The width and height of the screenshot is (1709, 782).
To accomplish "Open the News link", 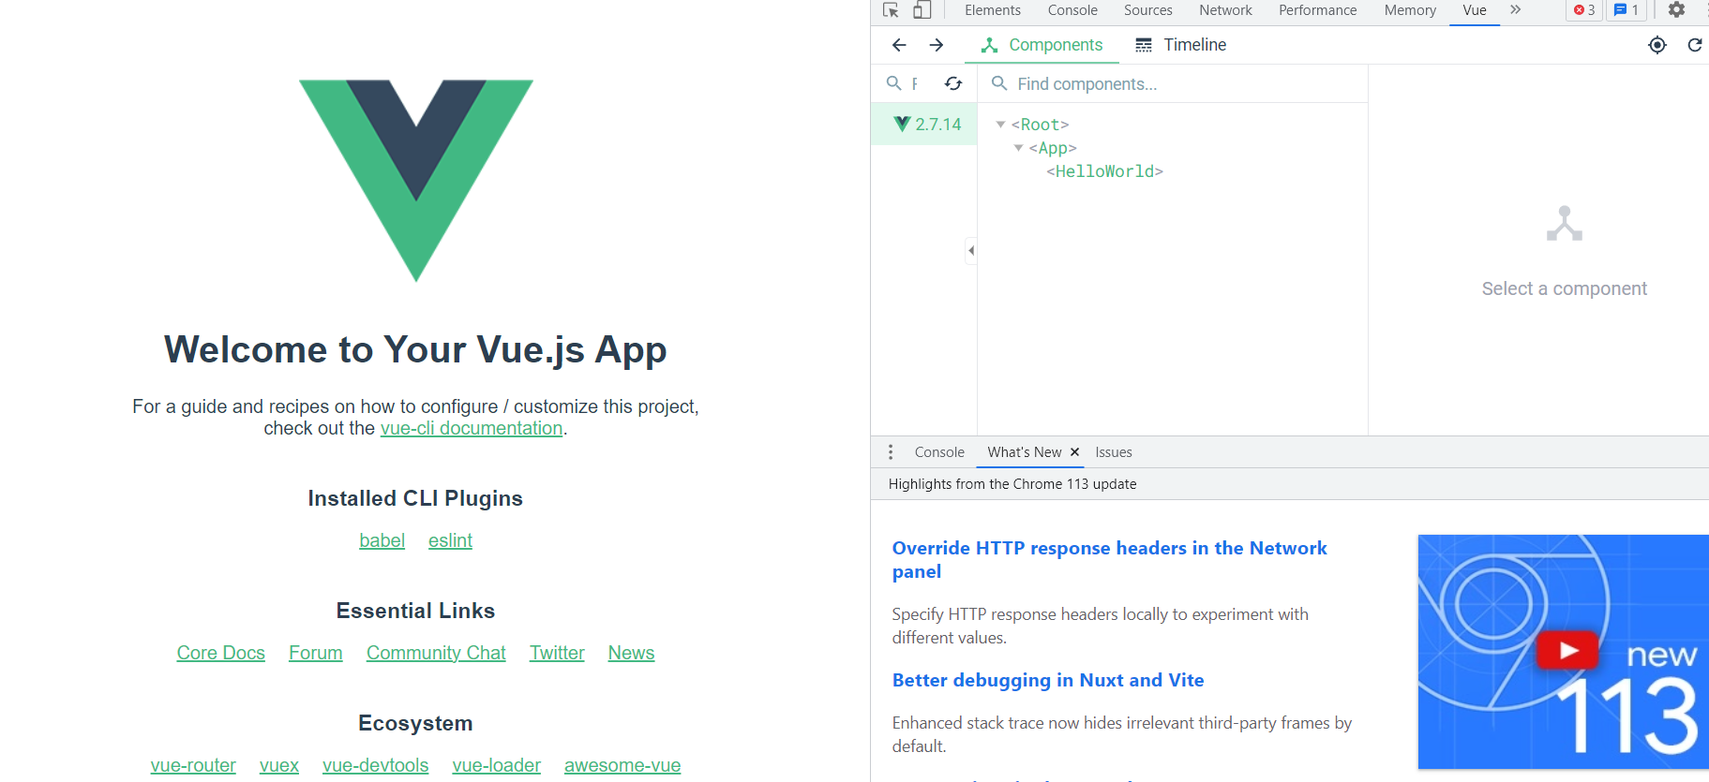I will [x=631, y=653].
